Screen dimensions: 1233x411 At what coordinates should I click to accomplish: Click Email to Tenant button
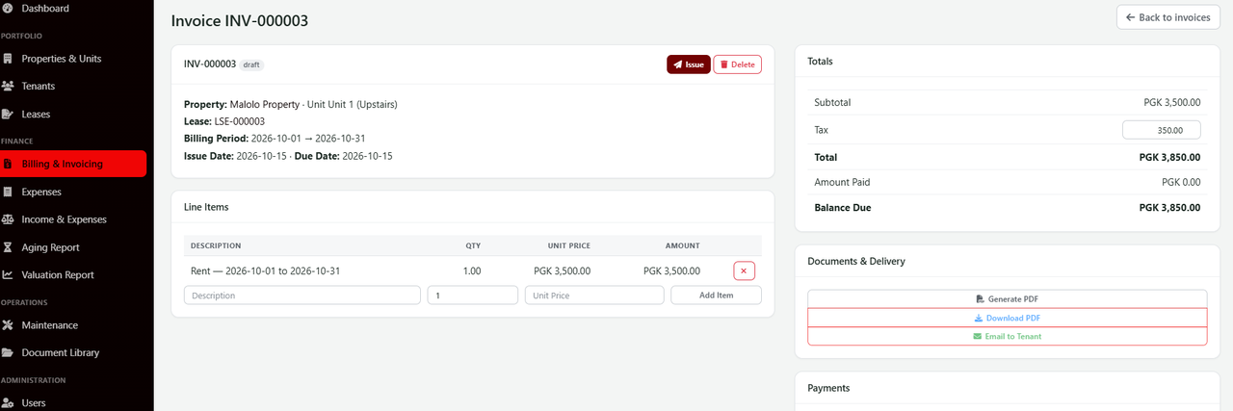pyautogui.click(x=1007, y=337)
